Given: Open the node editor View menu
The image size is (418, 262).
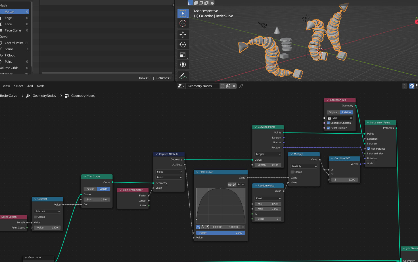Looking at the screenshot, I should click(x=6, y=86).
